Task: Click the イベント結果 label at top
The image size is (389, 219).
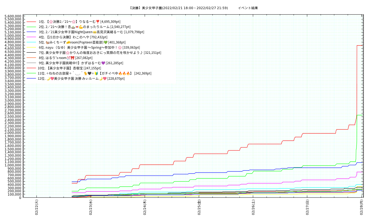Action: 248,8
